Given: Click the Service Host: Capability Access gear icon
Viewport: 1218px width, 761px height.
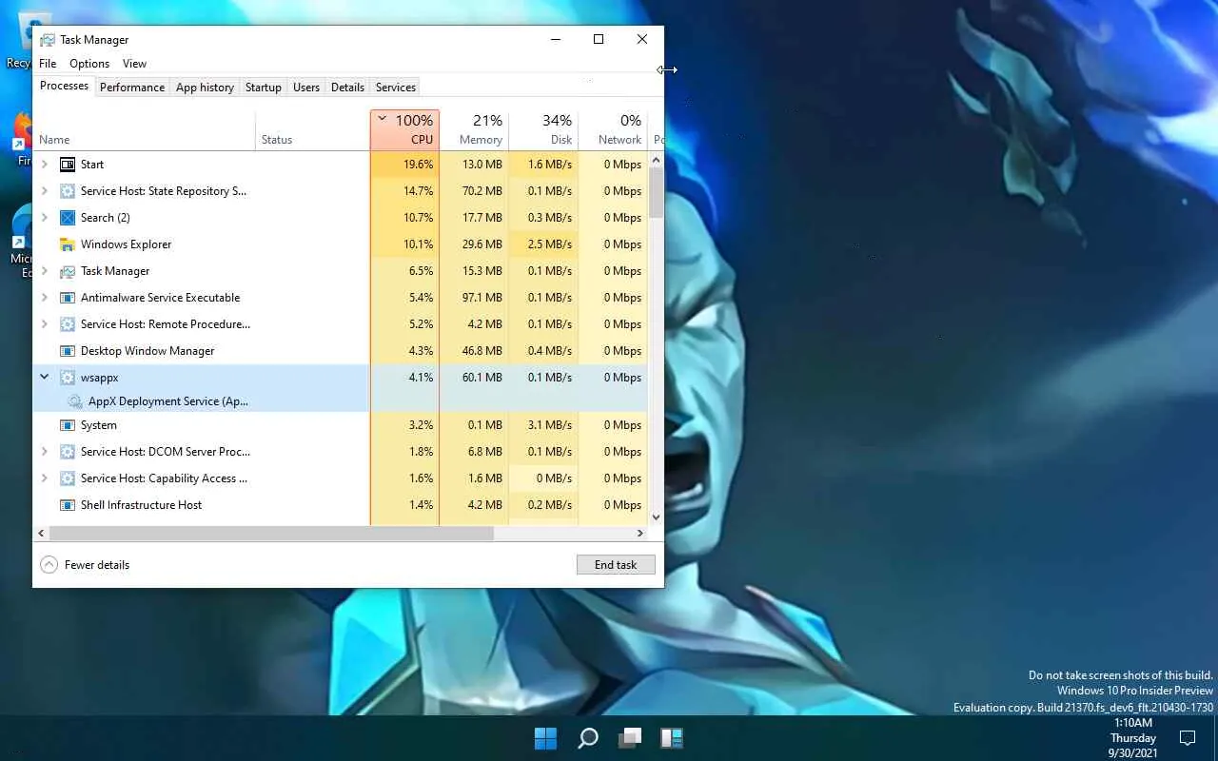Looking at the screenshot, I should pos(68,478).
